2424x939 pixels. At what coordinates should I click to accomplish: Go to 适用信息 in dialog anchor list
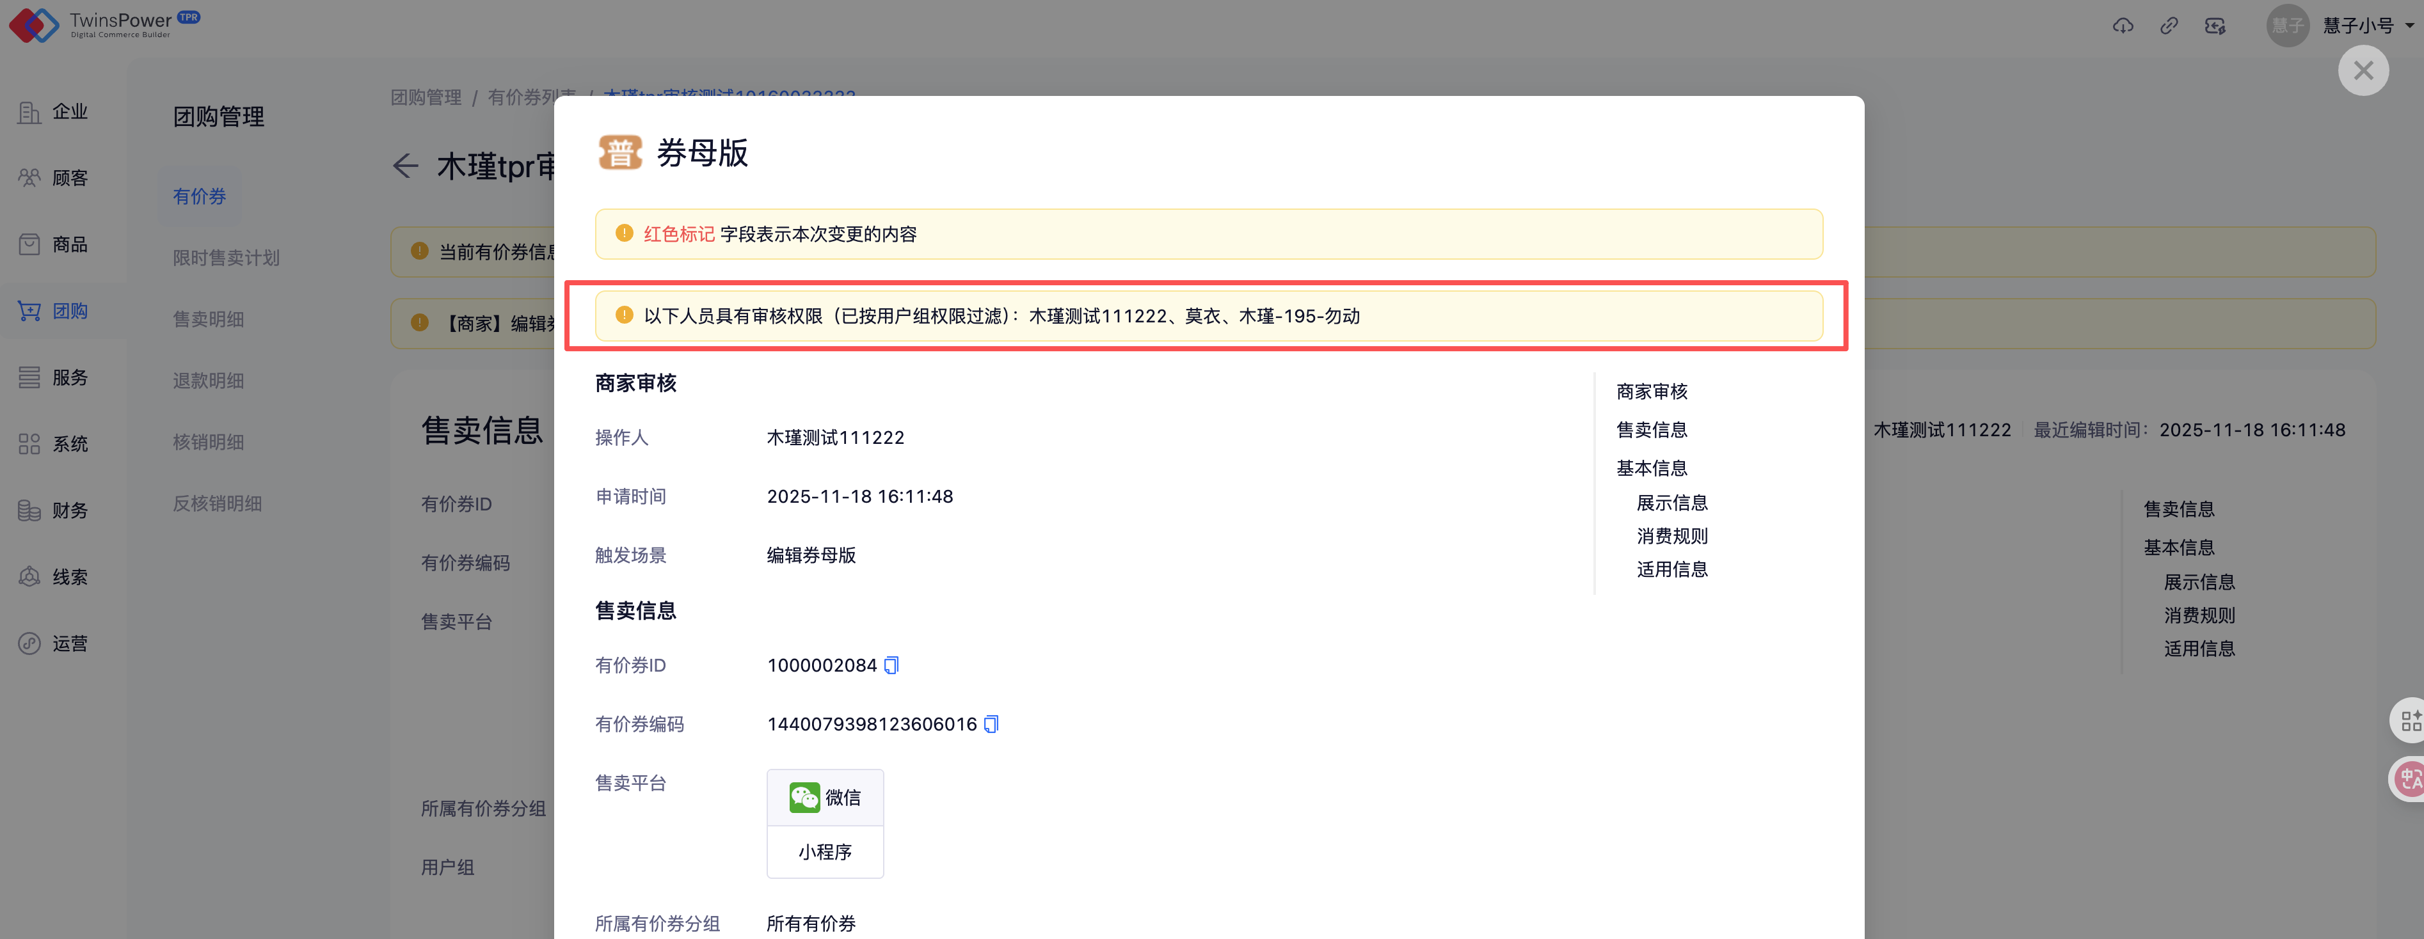pyautogui.click(x=1671, y=569)
